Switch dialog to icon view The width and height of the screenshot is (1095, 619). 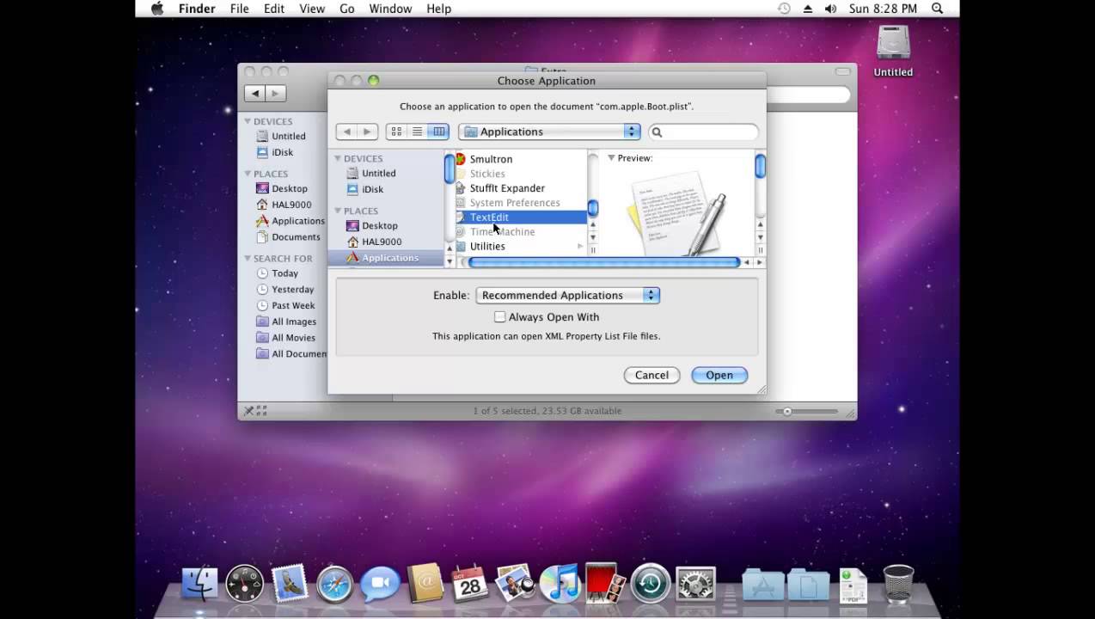click(x=396, y=132)
